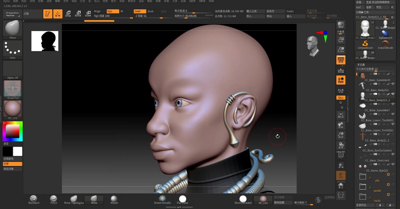Image resolution: width=400 pixels, height=209 pixels.
Task: Open the Projection Master panel
Action: click(12, 14)
